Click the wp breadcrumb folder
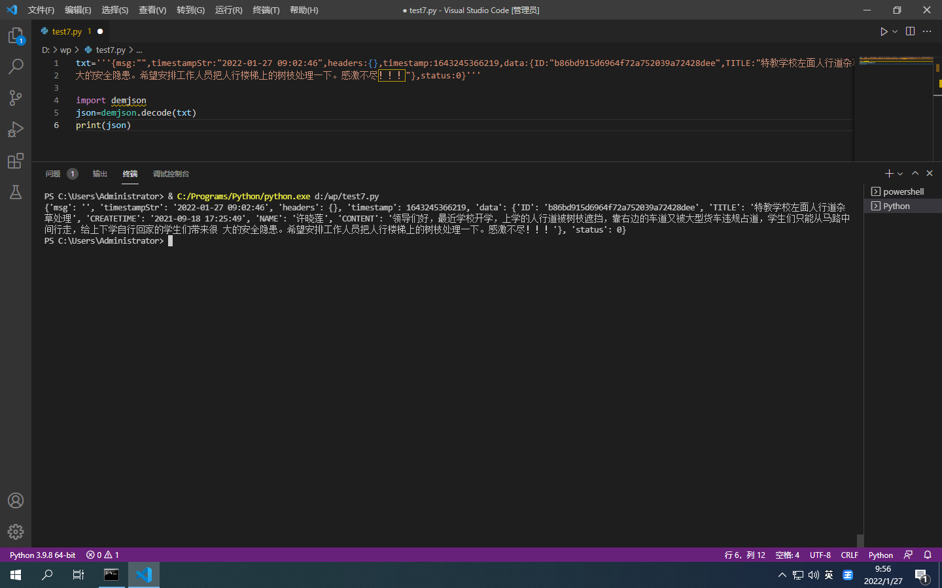 [x=65, y=50]
